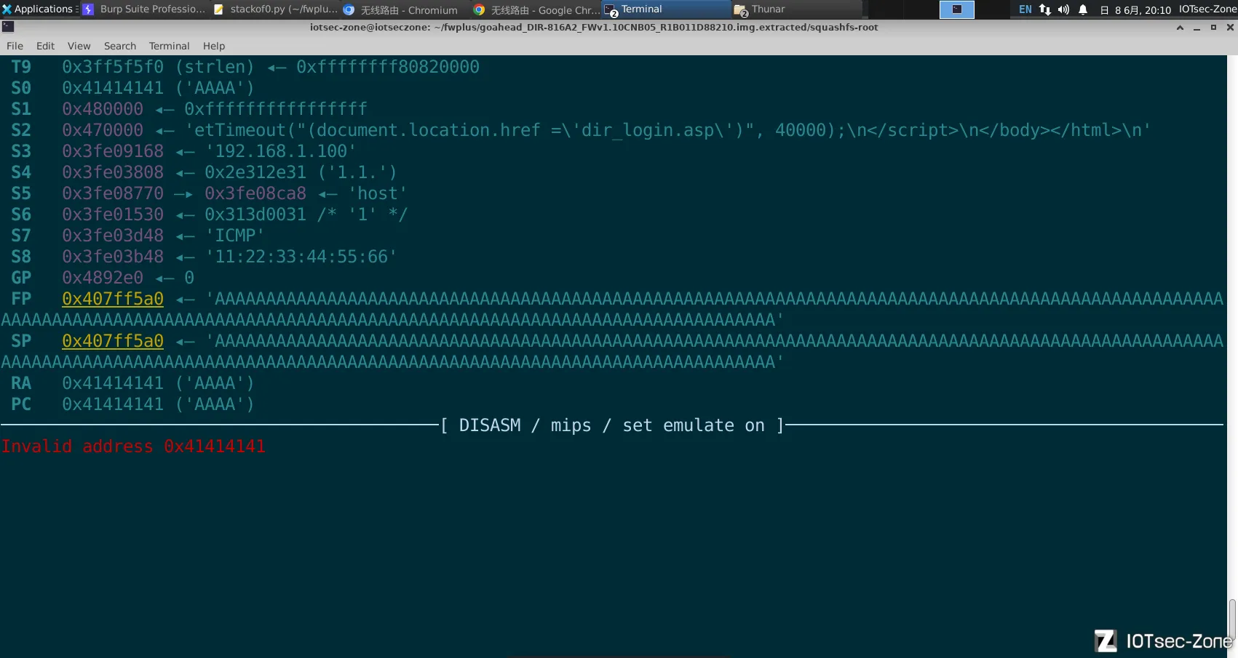Click the stackof0.py text editor icon
Viewport: 1238px width, 658px height.
coord(218,9)
